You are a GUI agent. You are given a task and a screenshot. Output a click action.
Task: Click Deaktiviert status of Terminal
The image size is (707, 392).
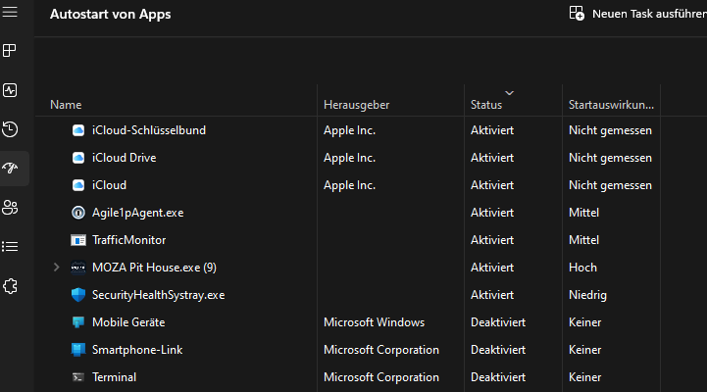point(498,377)
